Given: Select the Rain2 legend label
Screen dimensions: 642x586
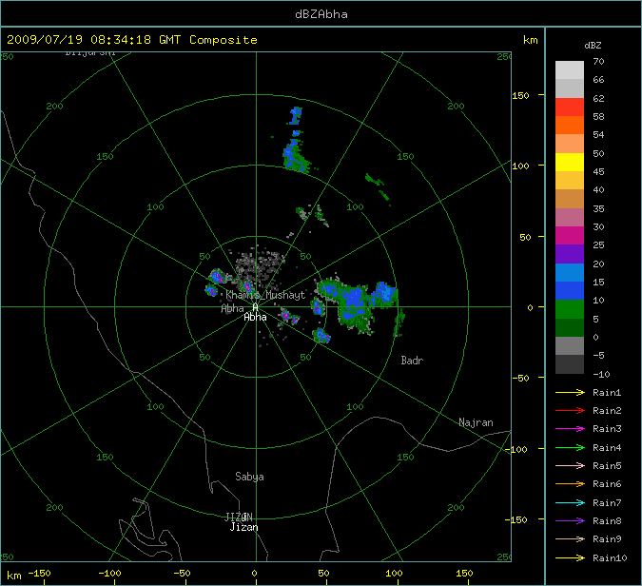Looking at the screenshot, I should (x=607, y=410).
